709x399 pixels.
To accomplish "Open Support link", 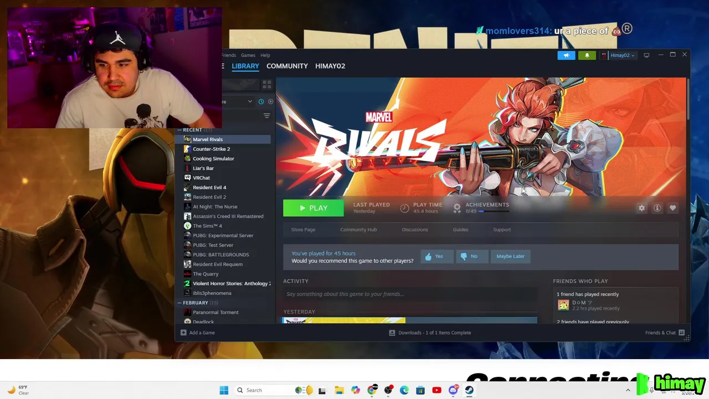I will (502, 229).
